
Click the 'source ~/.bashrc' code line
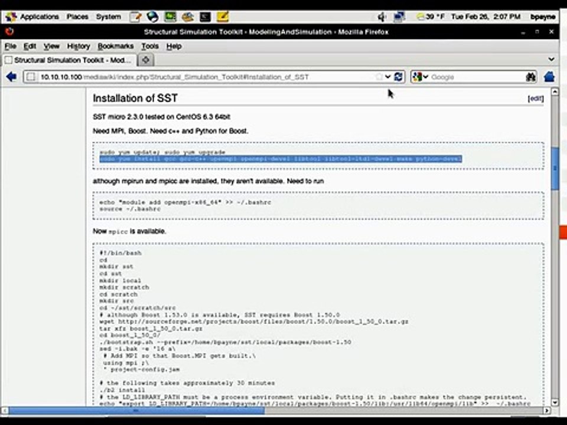pyautogui.click(x=130, y=209)
